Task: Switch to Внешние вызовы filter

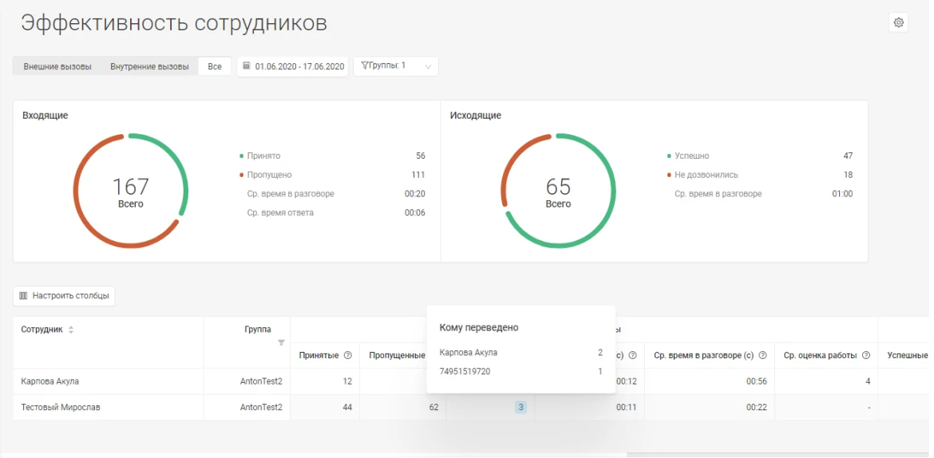Action: pos(57,66)
